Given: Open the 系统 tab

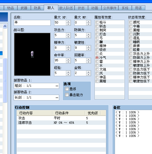Looking at the screenshot, I should (125, 8).
